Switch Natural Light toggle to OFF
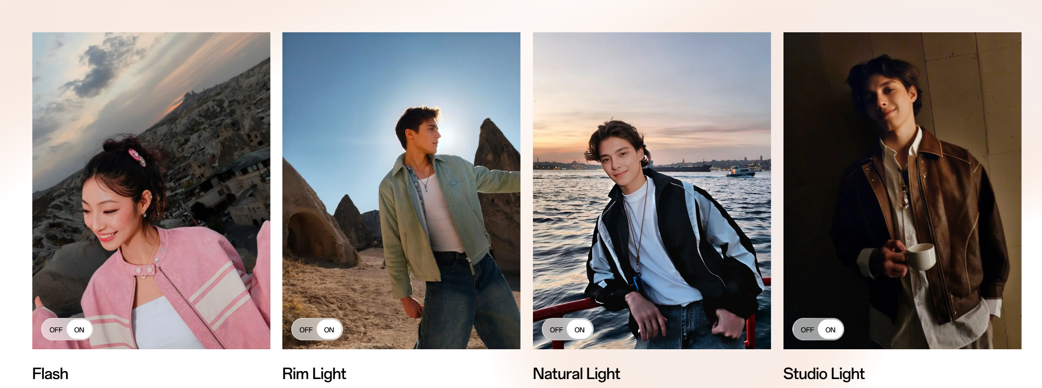This screenshot has height=388, width=1042. coord(556,330)
